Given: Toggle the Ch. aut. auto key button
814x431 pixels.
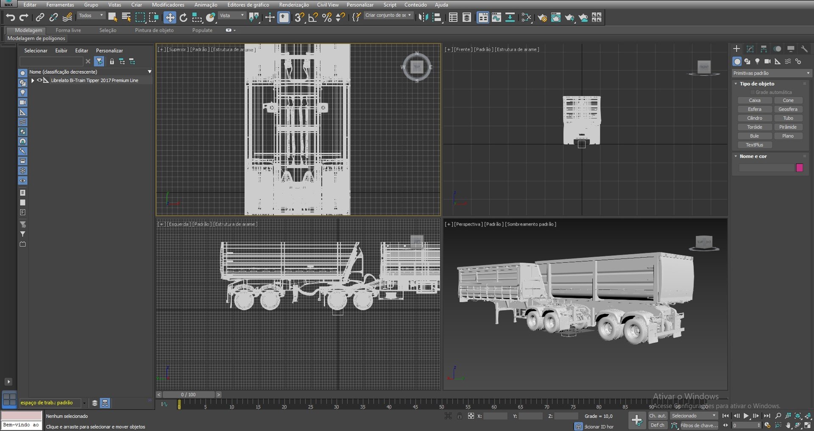Looking at the screenshot, I should pyautogui.click(x=658, y=416).
